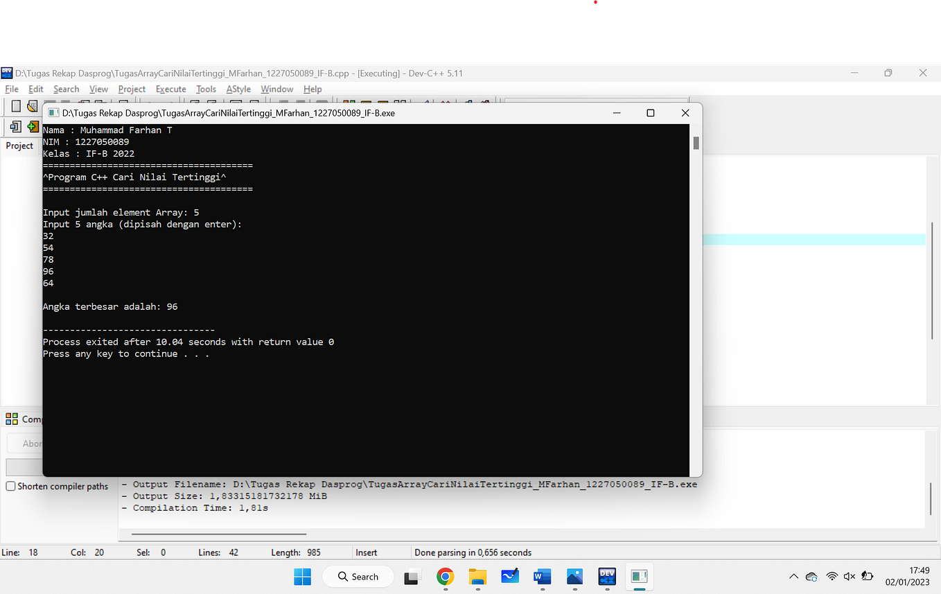Select the Dev-C++ icon on the taskbar

coord(606,576)
